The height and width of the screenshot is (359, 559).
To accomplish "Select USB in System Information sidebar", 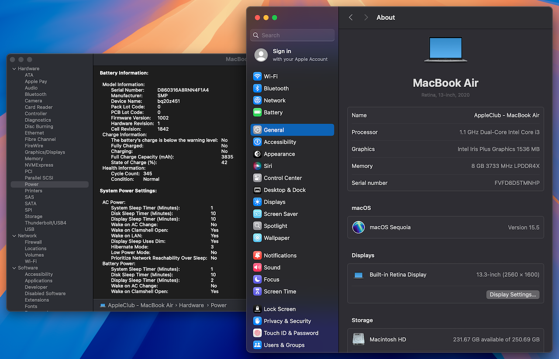I will click(x=30, y=229).
